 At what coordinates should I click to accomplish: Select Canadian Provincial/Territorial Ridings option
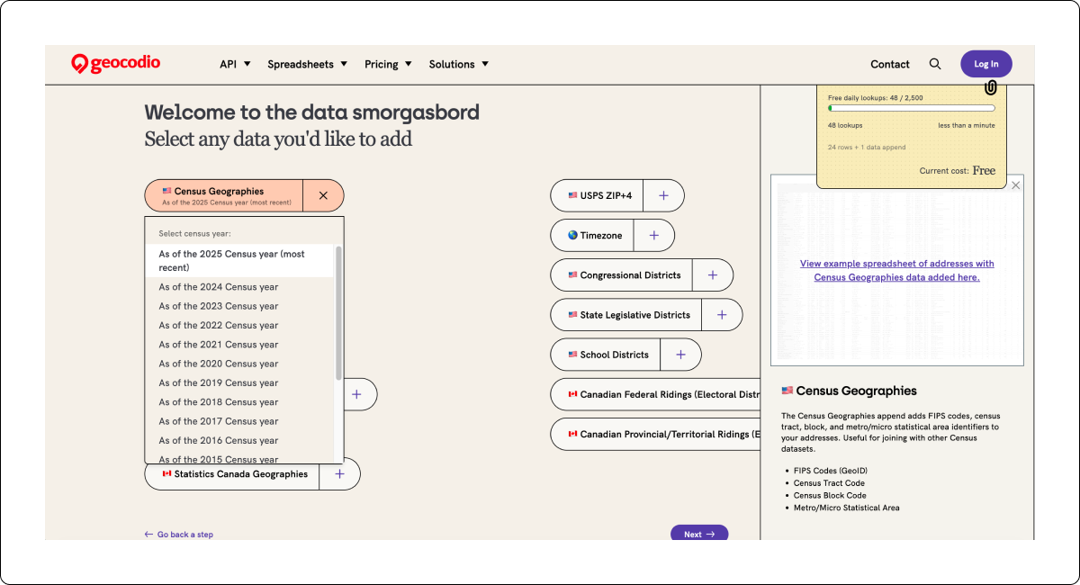click(656, 434)
